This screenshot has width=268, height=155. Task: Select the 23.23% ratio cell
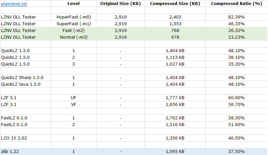pos(237,37)
